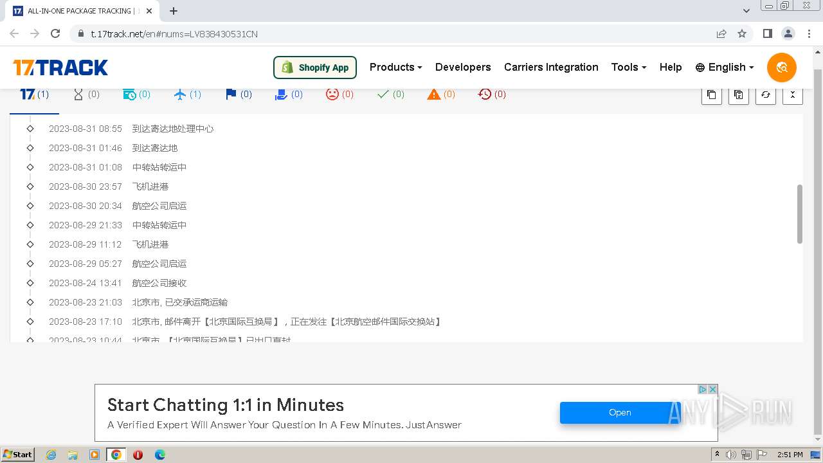The width and height of the screenshot is (823, 463).
Task: Select the Alert warning triangle tab
Action: [x=441, y=95]
